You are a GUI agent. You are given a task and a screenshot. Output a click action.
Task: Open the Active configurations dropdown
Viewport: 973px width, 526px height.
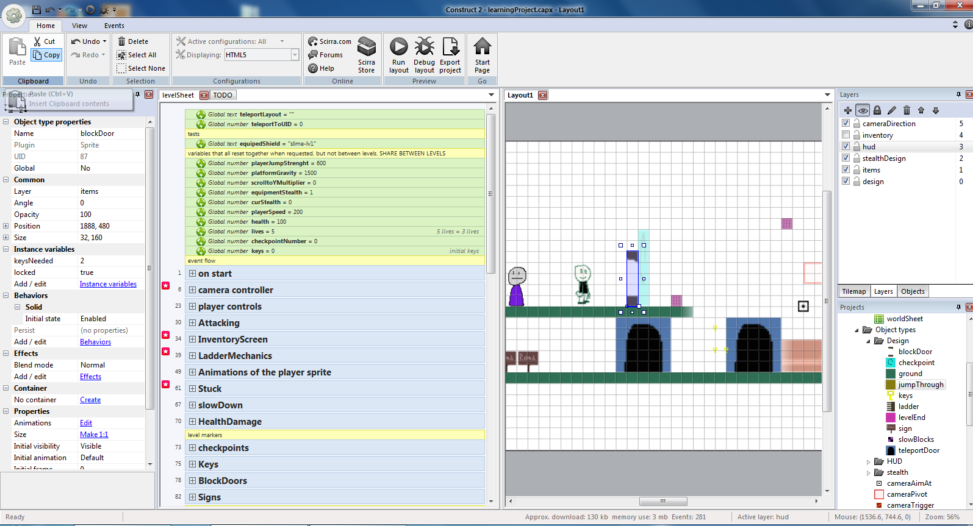point(282,41)
